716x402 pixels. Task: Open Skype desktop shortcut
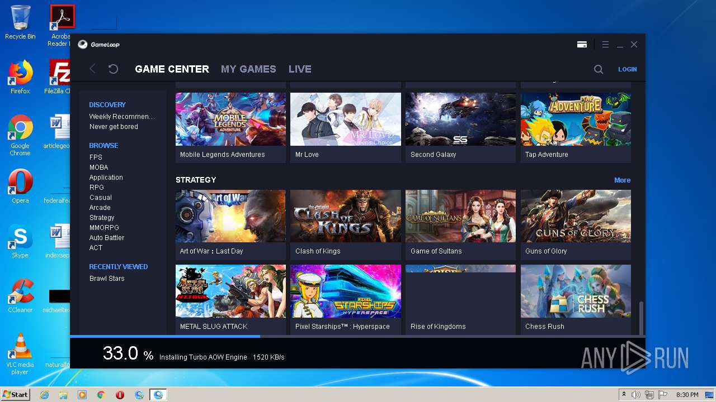coord(20,241)
